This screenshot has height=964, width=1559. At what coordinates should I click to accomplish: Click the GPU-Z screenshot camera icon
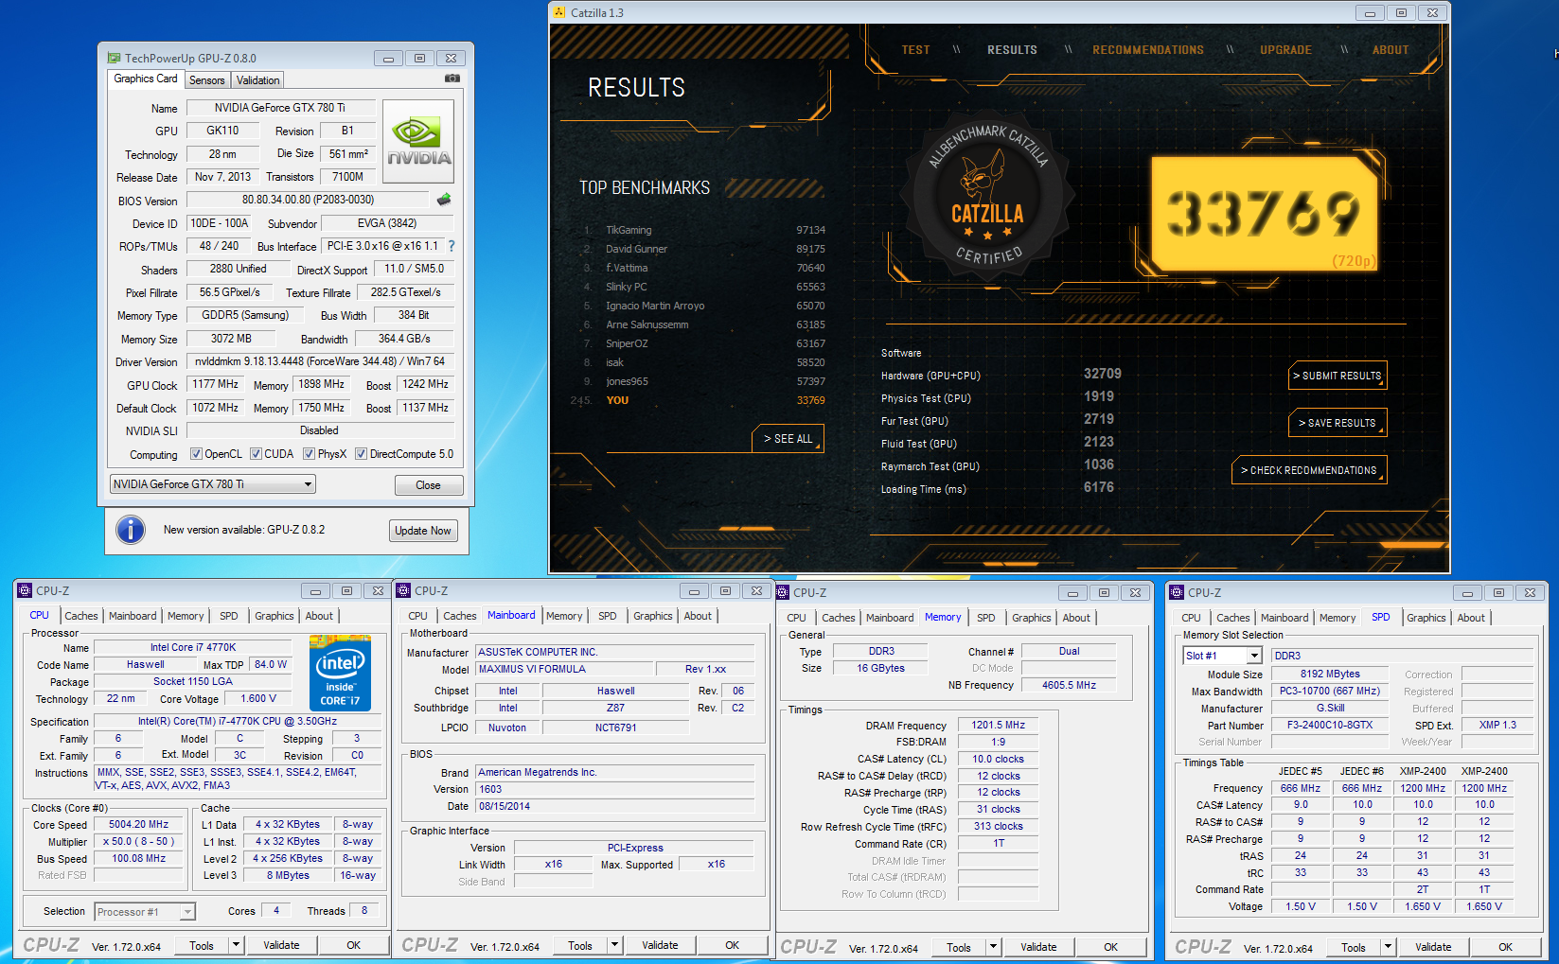pyautogui.click(x=452, y=79)
